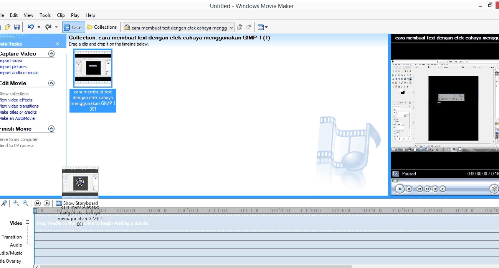Step to previous frame in preview
499x268 pixels.
click(x=428, y=189)
